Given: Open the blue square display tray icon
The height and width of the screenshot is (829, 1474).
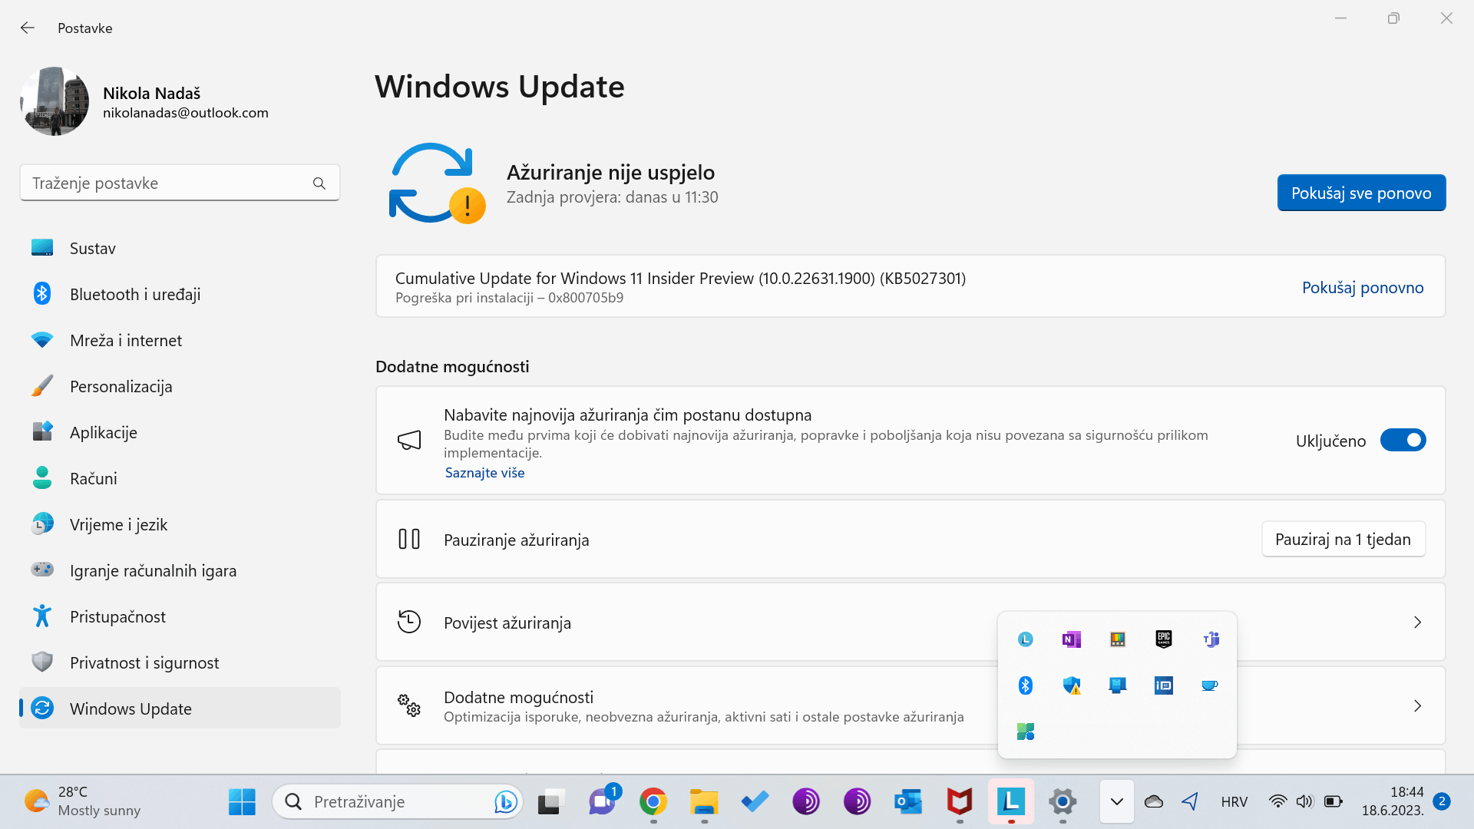Looking at the screenshot, I should 1164,685.
